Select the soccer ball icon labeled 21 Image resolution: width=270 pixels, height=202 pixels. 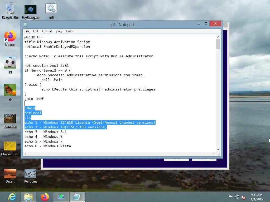[x=10, y=65]
